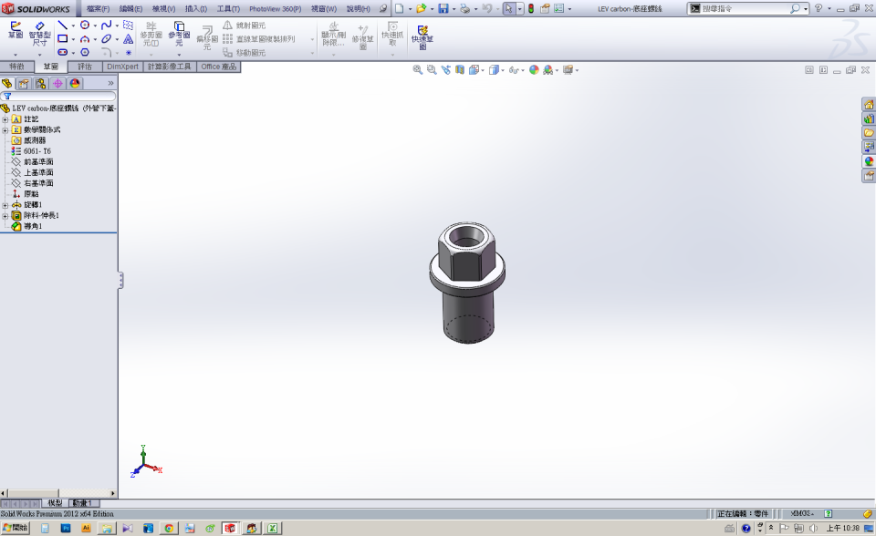876x536 pixels.
Task: Open Appearances tab in task pane
Action: tap(869, 161)
